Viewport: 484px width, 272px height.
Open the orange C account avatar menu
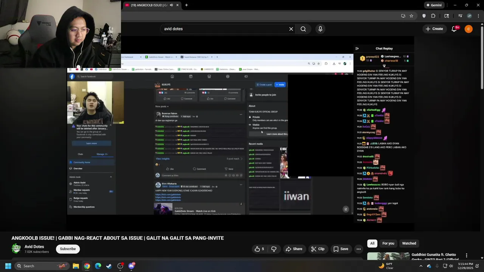point(468,29)
